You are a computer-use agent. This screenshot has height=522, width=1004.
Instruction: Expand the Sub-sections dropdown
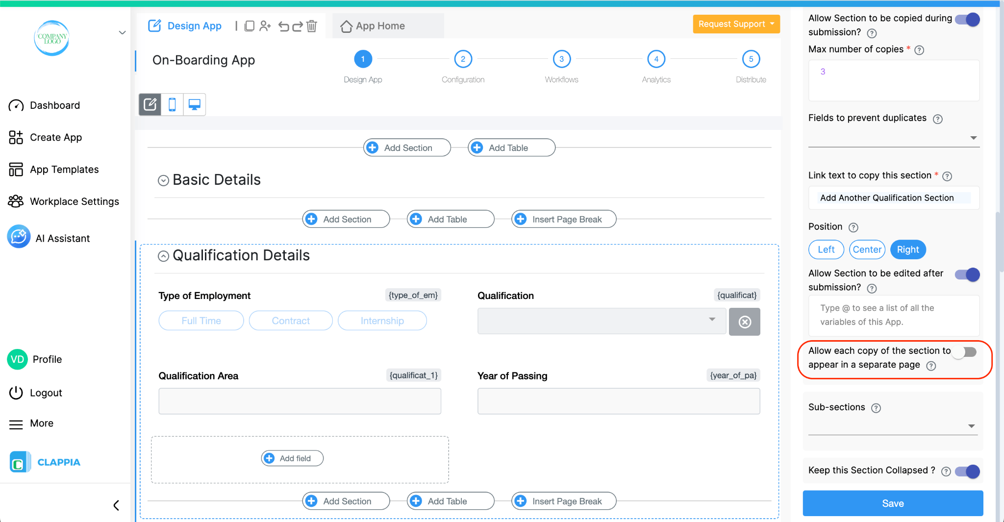coord(972,426)
